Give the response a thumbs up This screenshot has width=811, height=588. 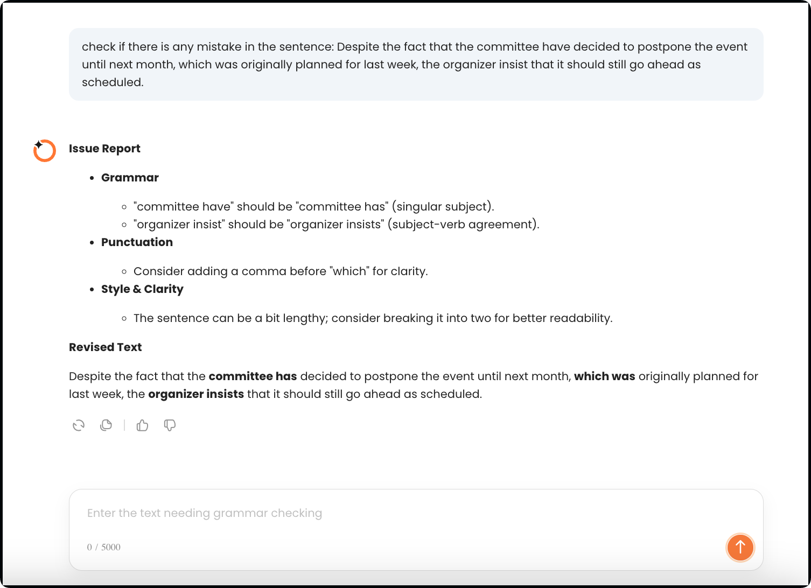tap(142, 425)
